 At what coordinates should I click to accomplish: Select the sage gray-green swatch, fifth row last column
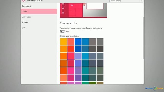[100, 71]
